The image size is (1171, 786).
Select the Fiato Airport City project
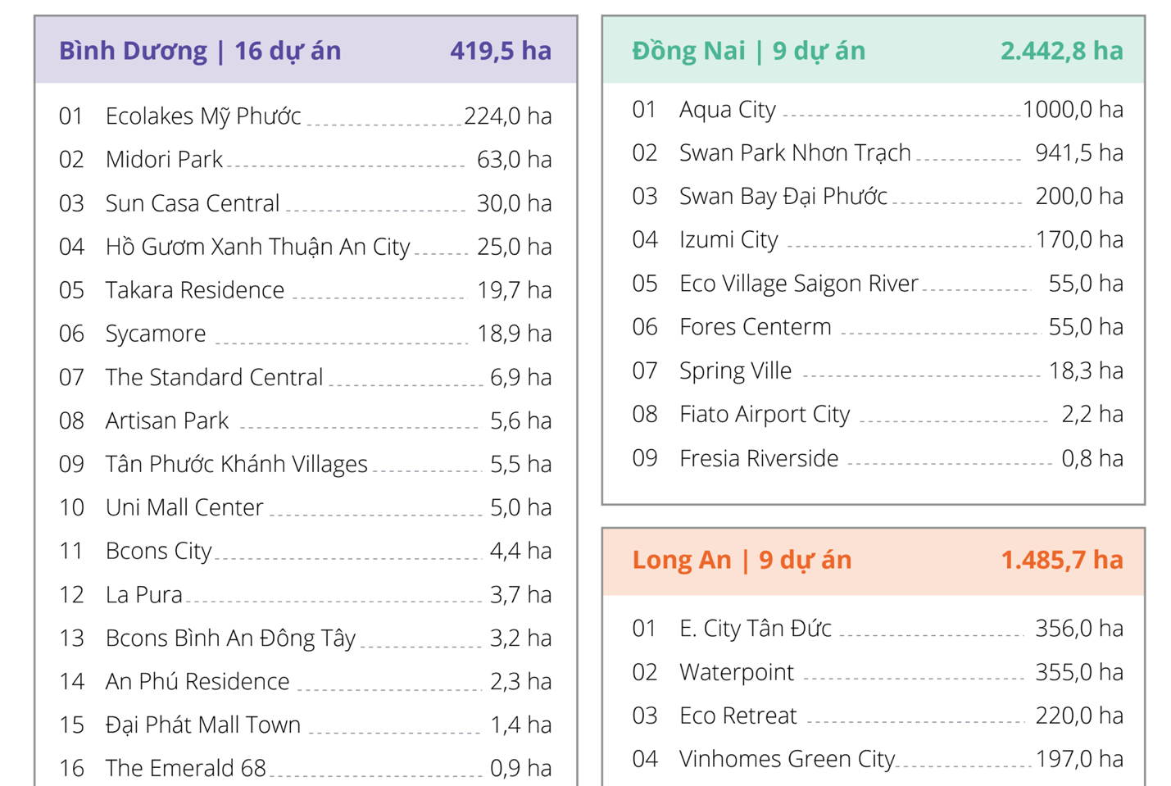pos(765,414)
